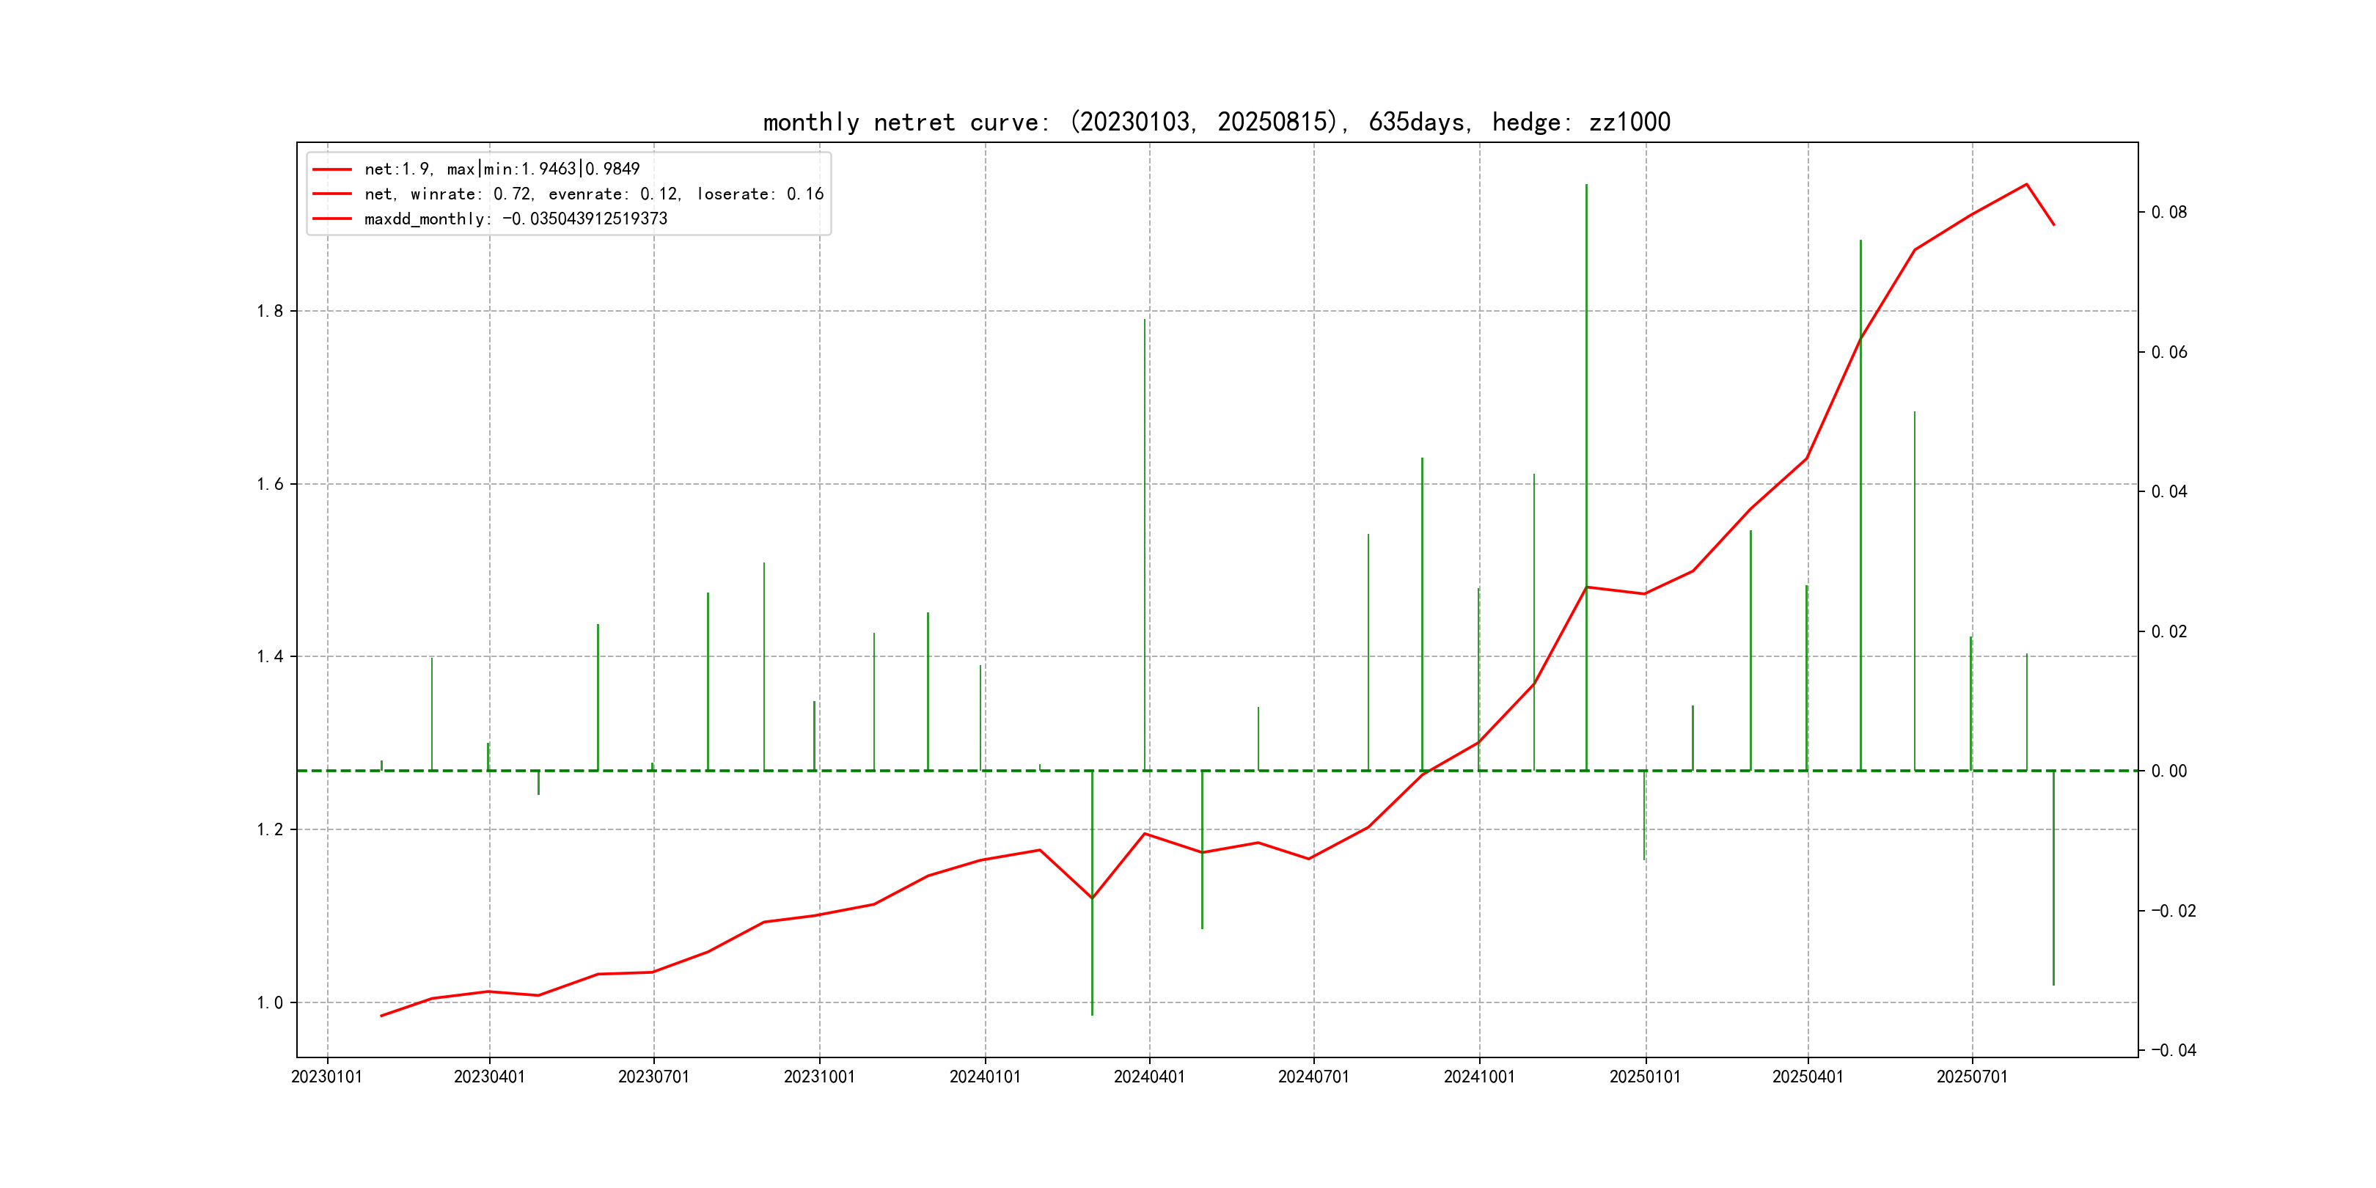Click the starting point of the red curve

(381, 1016)
